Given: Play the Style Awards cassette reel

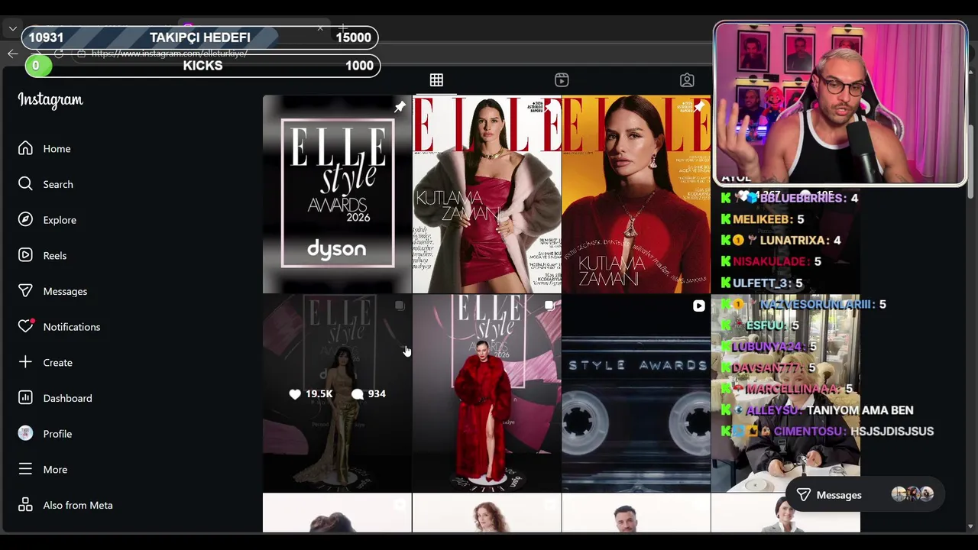Looking at the screenshot, I should [636, 393].
